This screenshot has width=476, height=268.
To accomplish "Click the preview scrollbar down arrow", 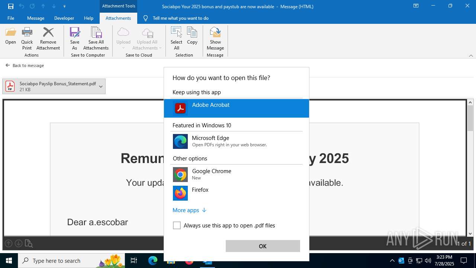I will pos(470,233).
